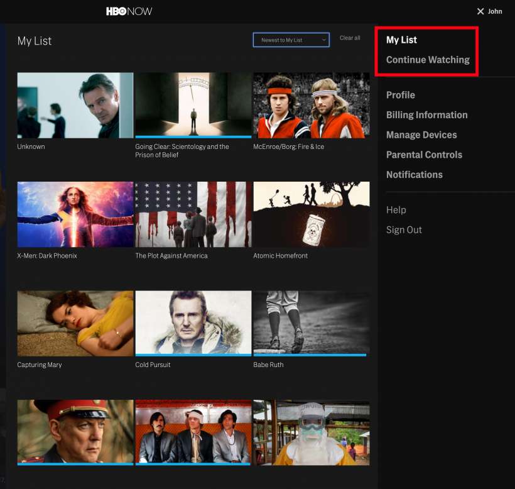The image size is (515, 489).
Task: Open the Babe Ruth thumbnail
Action: pos(311,323)
